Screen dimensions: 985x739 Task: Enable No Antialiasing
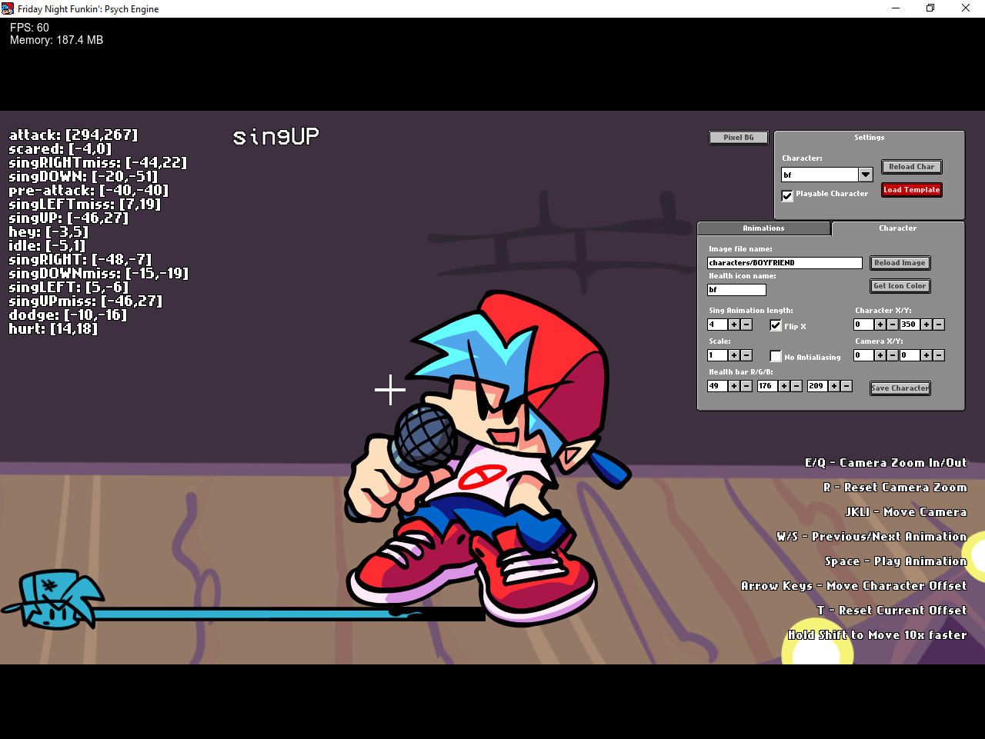(x=776, y=356)
